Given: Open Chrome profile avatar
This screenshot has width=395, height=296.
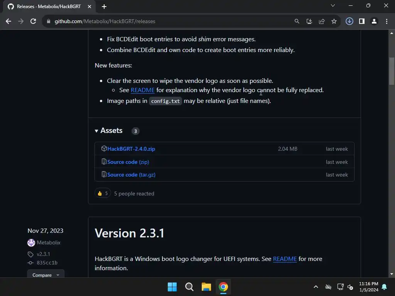Looking at the screenshot, I should pyautogui.click(x=374, y=22).
